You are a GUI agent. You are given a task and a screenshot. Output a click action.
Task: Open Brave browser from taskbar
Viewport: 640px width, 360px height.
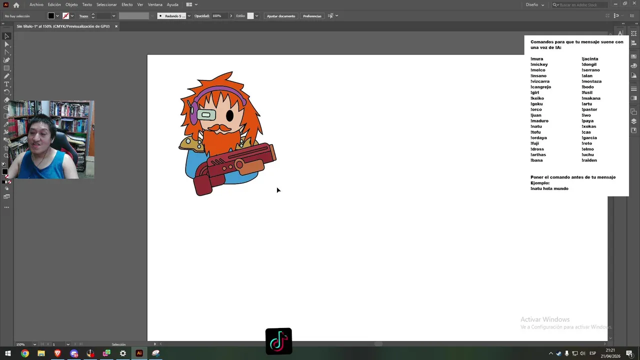click(57, 353)
